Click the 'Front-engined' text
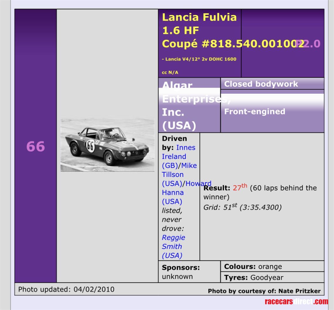The width and height of the screenshot is (334, 310). (x=255, y=112)
